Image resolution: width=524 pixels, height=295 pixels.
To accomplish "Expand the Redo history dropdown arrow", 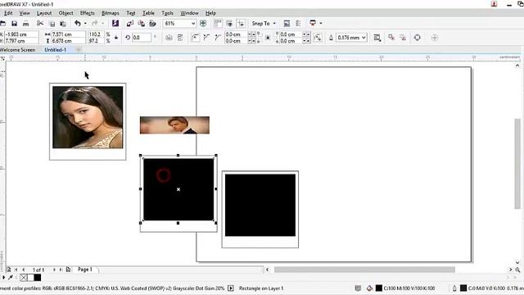I will (x=102, y=24).
